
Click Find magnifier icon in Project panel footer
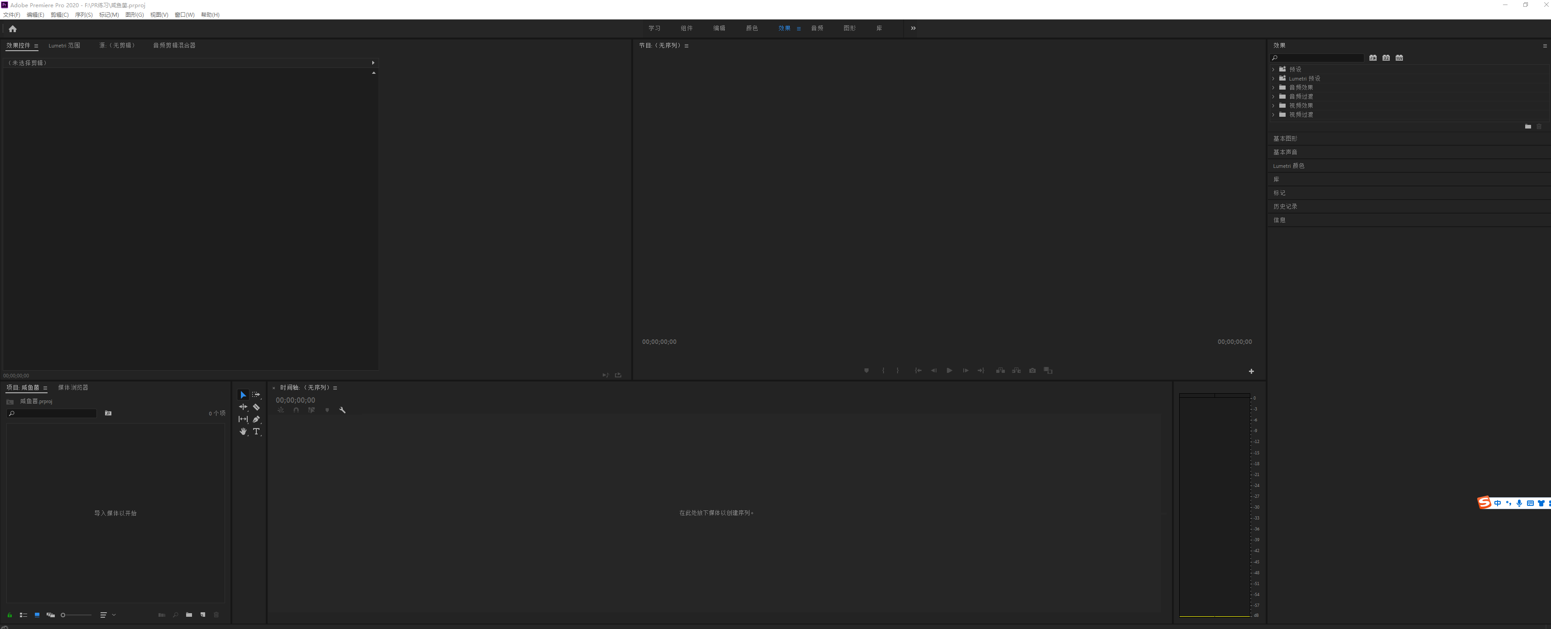[176, 615]
